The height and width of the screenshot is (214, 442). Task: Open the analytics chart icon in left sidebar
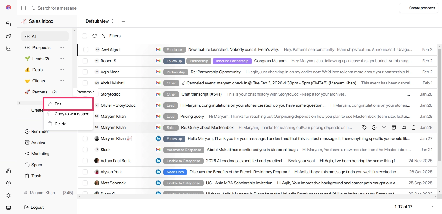coord(9,48)
